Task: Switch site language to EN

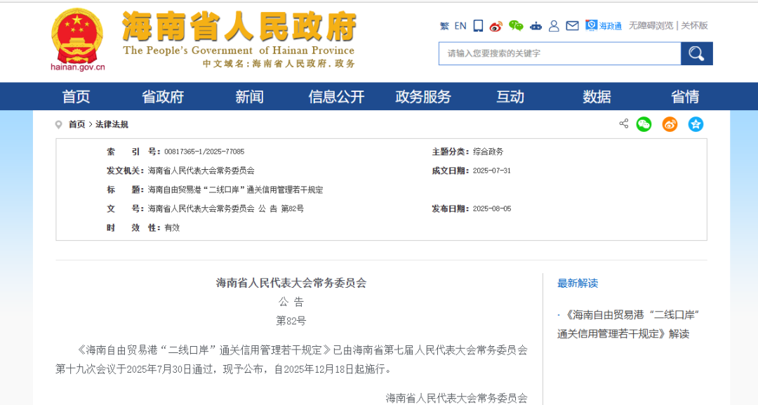Action: pyautogui.click(x=460, y=25)
